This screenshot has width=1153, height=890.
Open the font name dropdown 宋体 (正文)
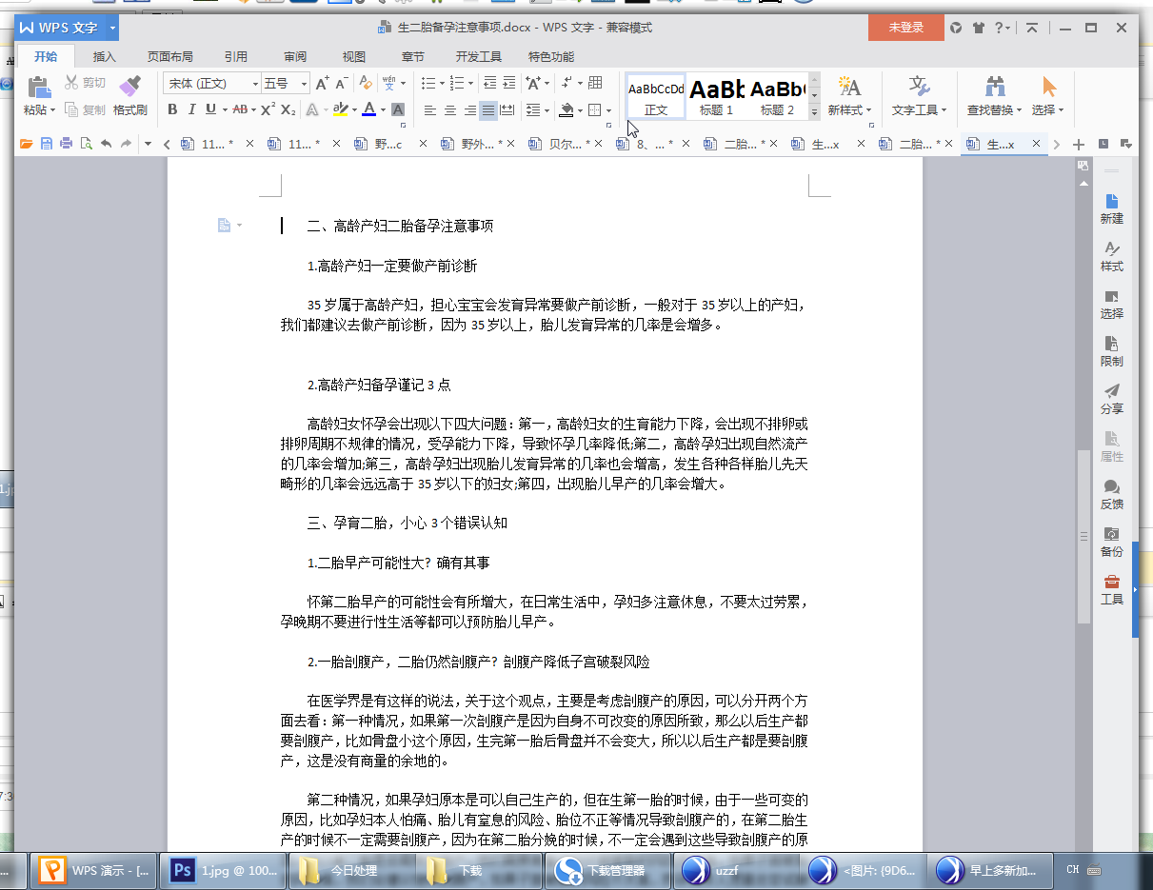tap(211, 84)
